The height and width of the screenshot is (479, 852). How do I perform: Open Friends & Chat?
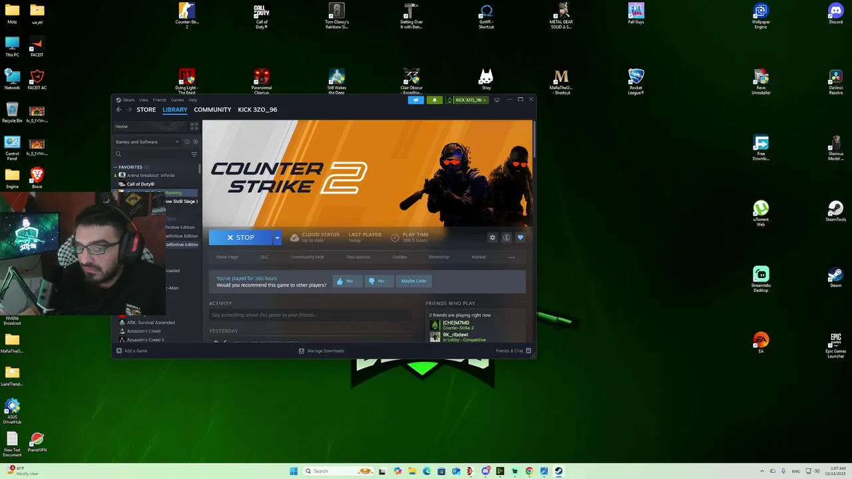pos(513,351)
